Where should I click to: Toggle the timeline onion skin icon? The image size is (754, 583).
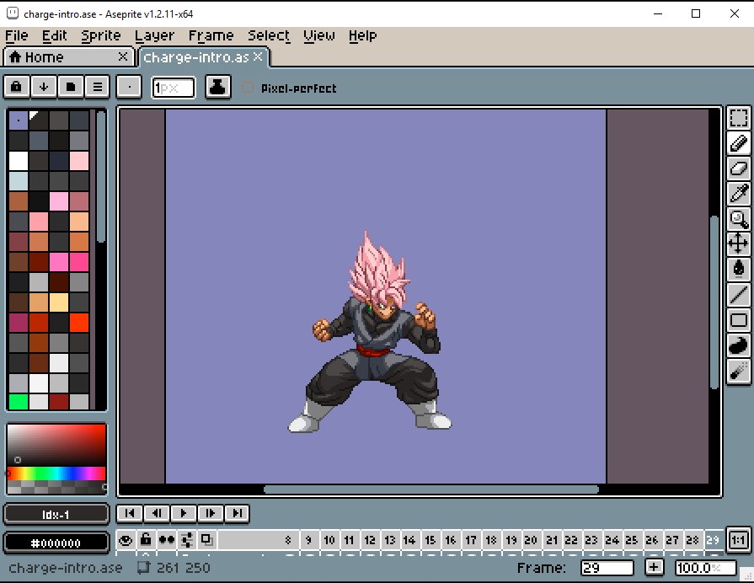166,540
